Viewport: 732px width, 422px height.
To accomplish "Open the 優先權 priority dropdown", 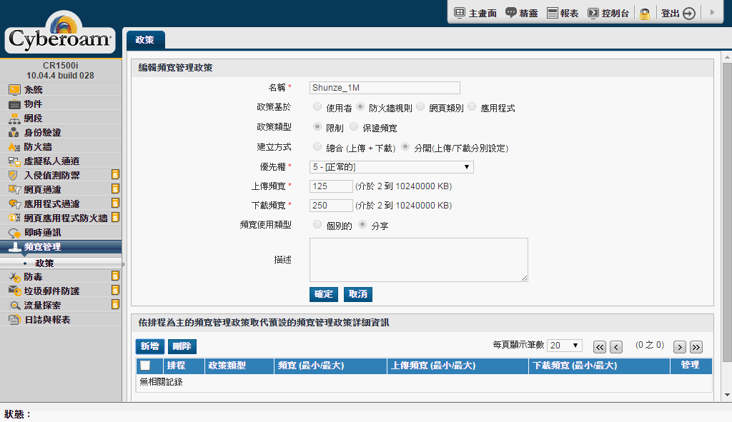I will (x=392, y=167).
